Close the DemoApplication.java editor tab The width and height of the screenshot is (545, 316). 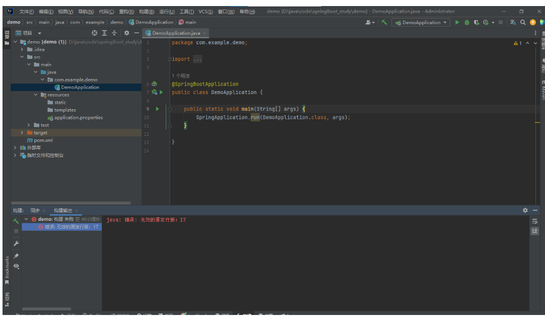pos(205,33)
